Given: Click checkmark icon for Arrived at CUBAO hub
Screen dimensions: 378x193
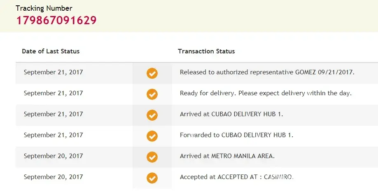Looking at the screenshot, I should (152, 115).
